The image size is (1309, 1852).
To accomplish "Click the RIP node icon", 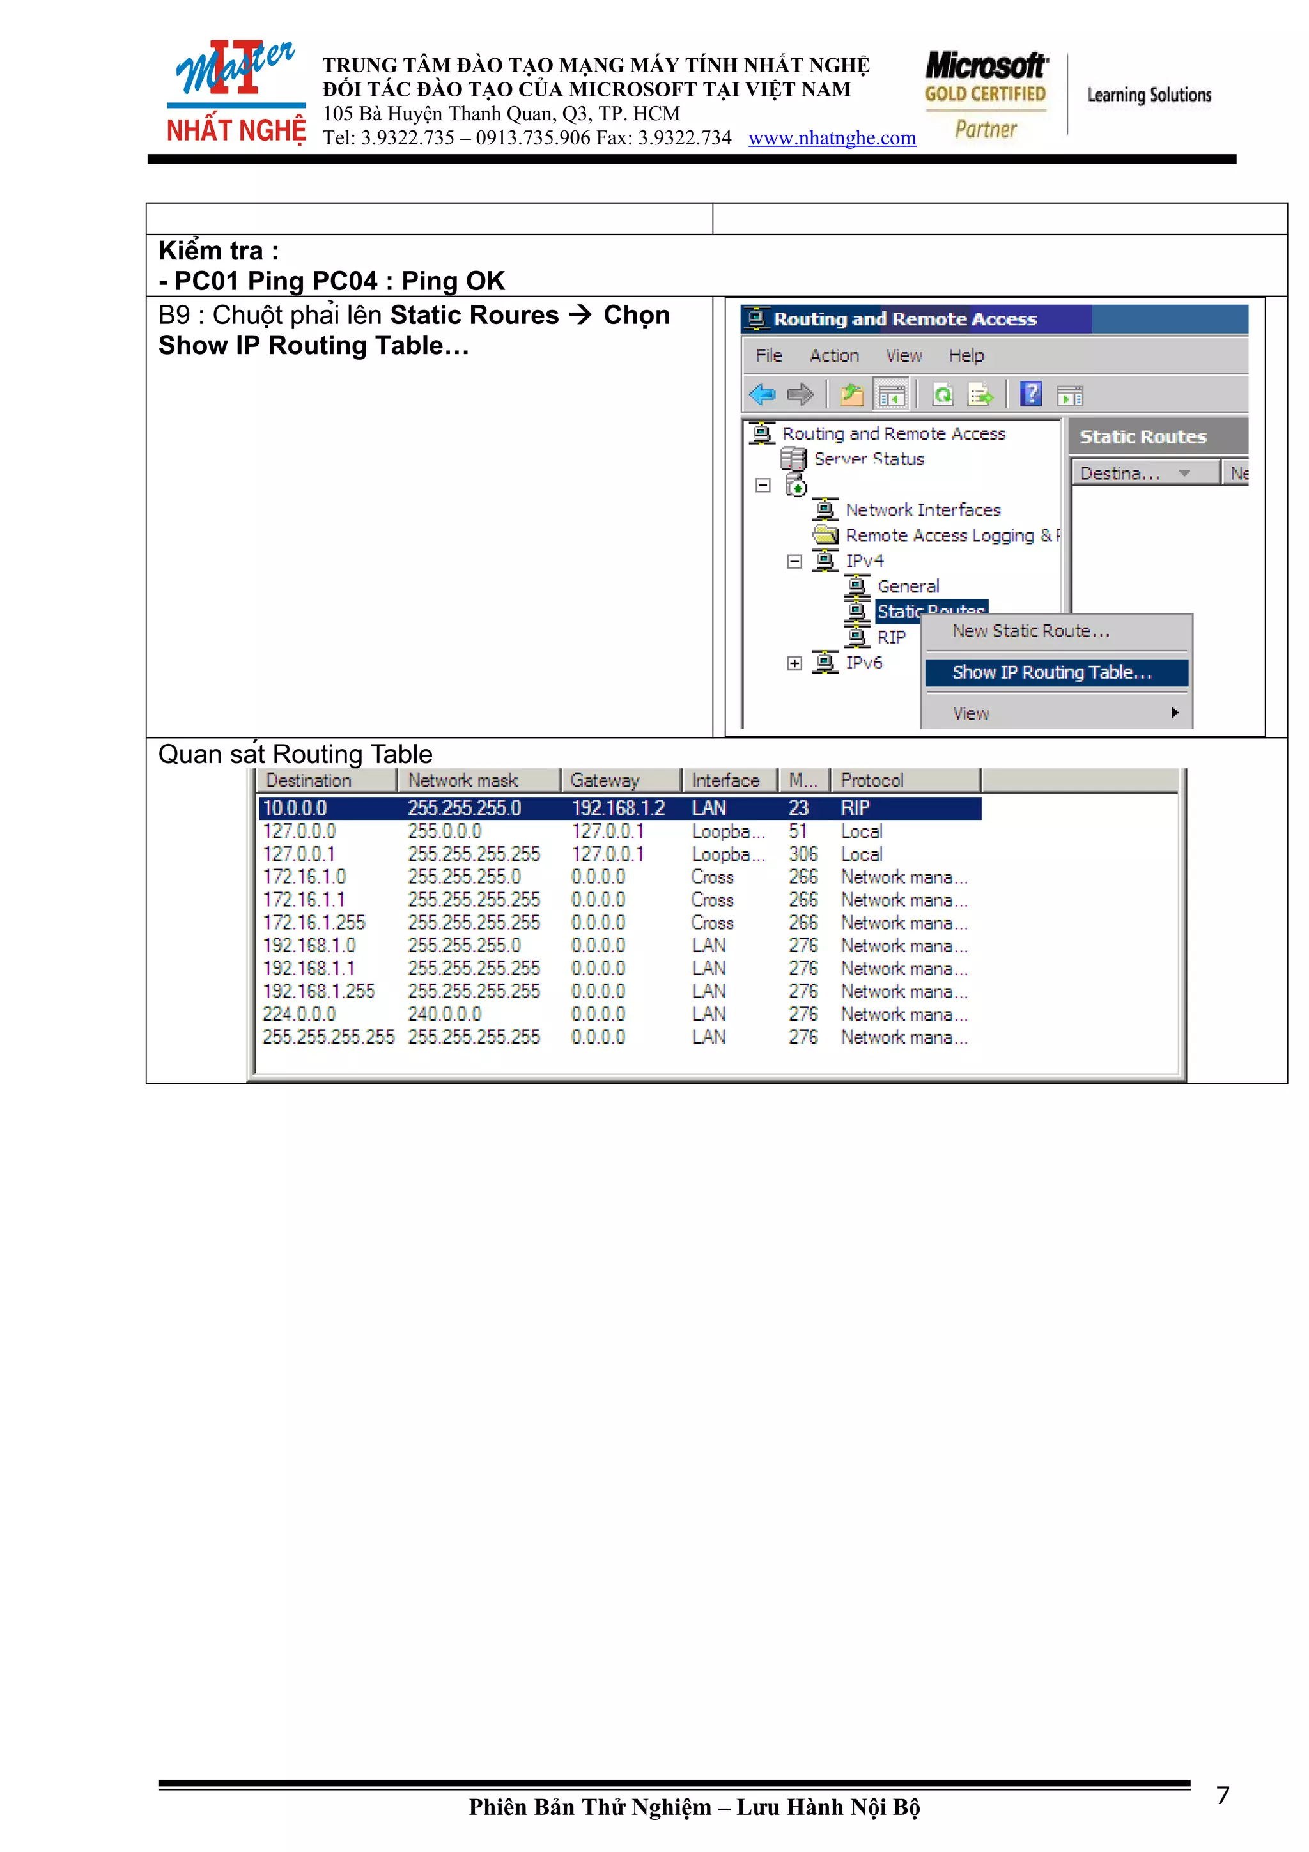I will click(x=856, y=637).
